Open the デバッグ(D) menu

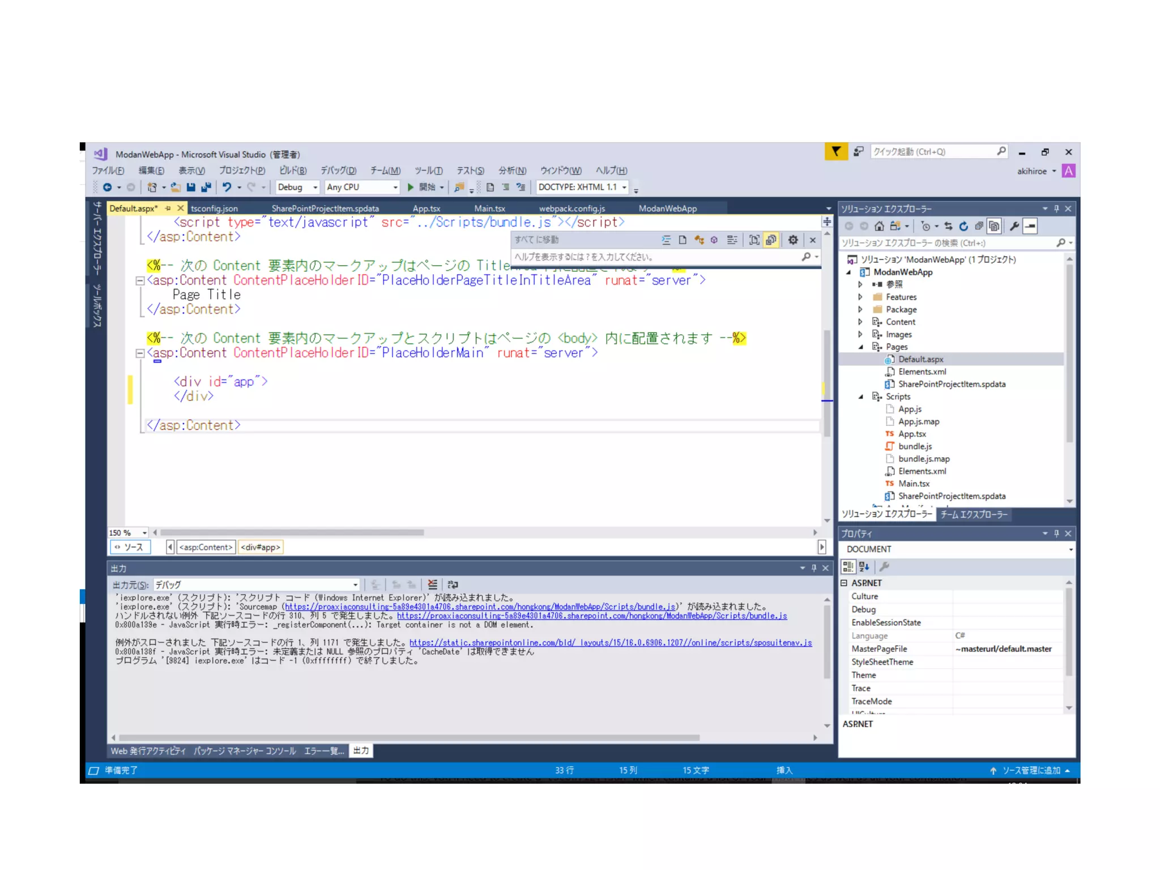(x=338, y=170)
